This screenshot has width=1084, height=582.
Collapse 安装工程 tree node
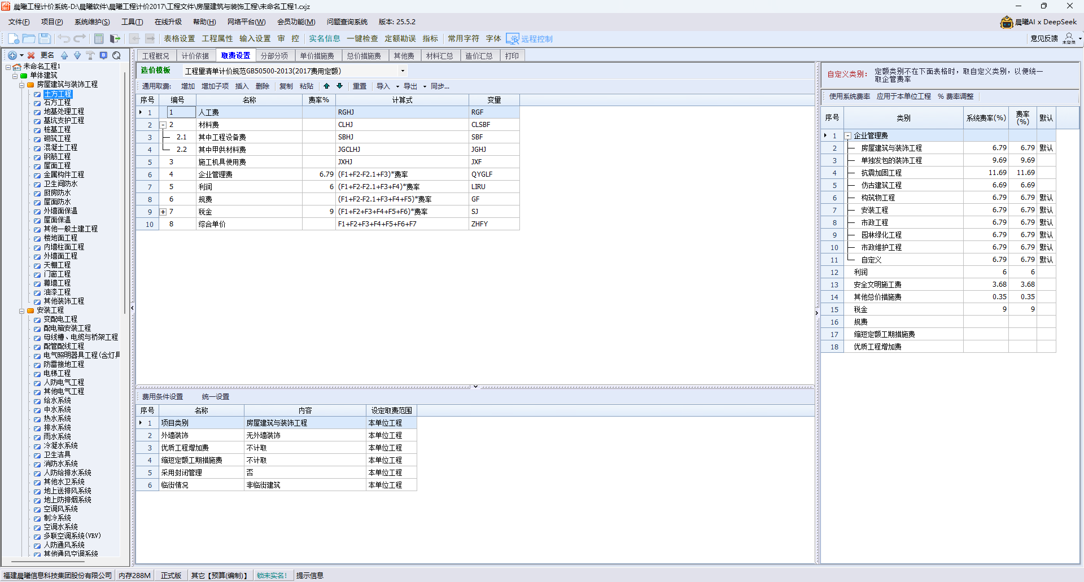[x=22, y=310]
